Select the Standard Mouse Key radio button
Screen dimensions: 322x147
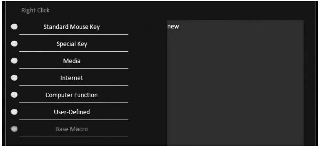(x=14, y=27)
